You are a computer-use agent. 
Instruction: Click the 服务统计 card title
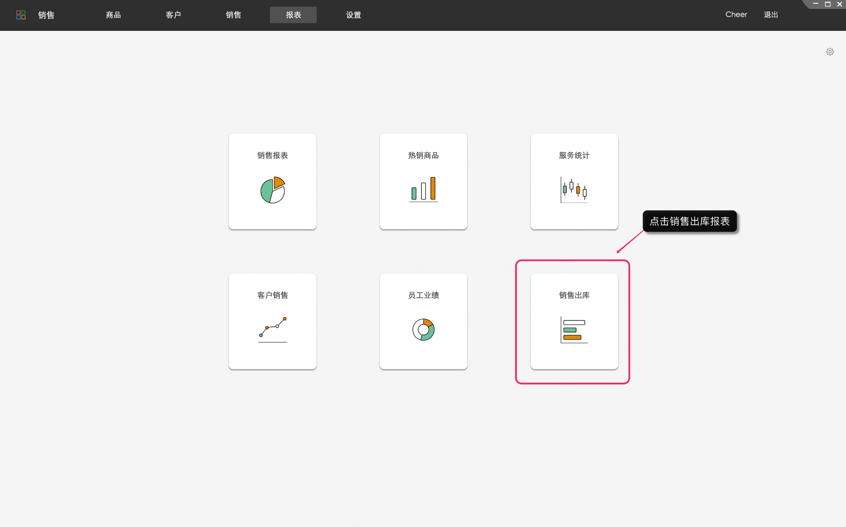(x=574, y=155)
